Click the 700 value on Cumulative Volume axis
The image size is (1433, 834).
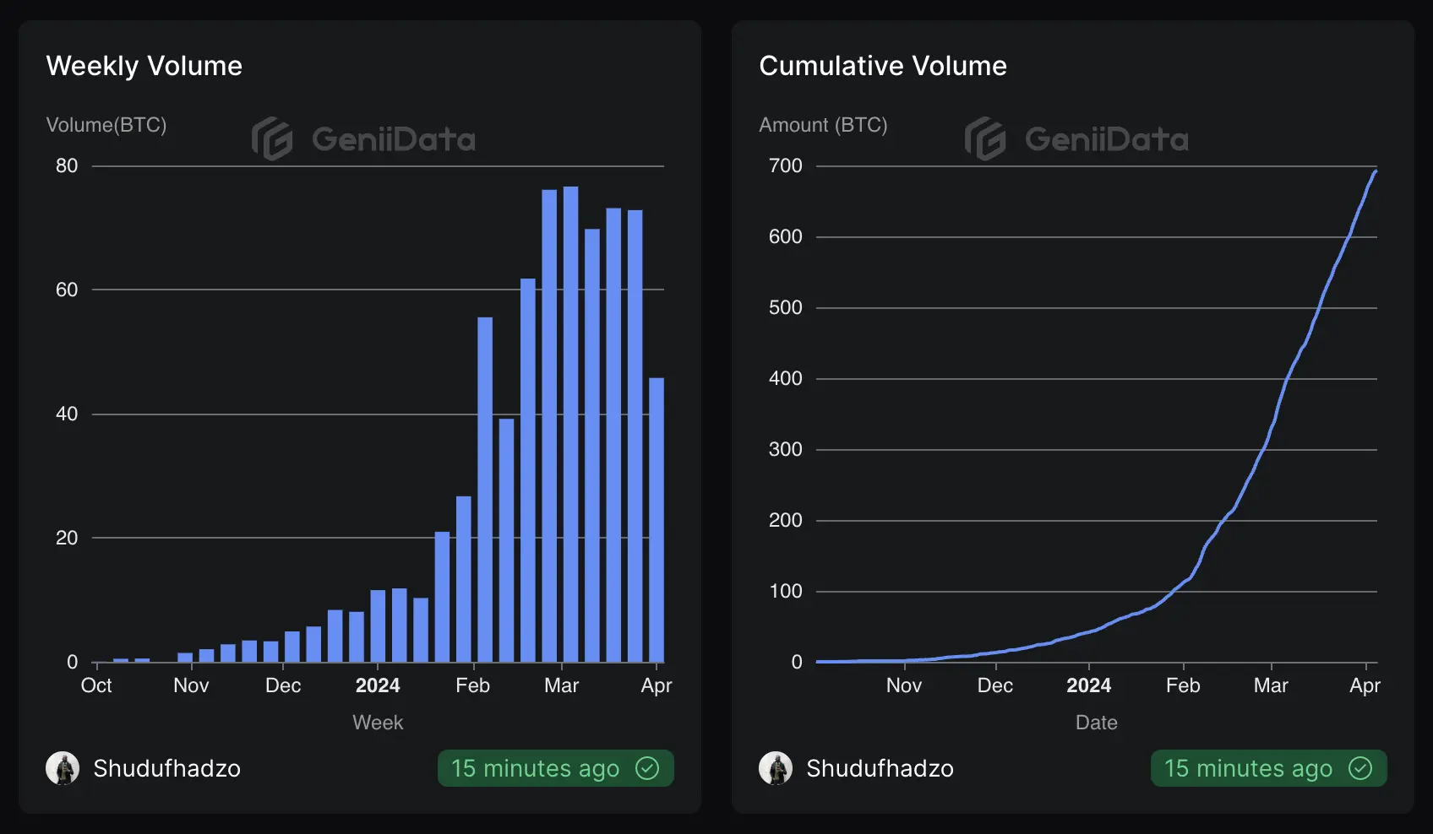[786, 165]
